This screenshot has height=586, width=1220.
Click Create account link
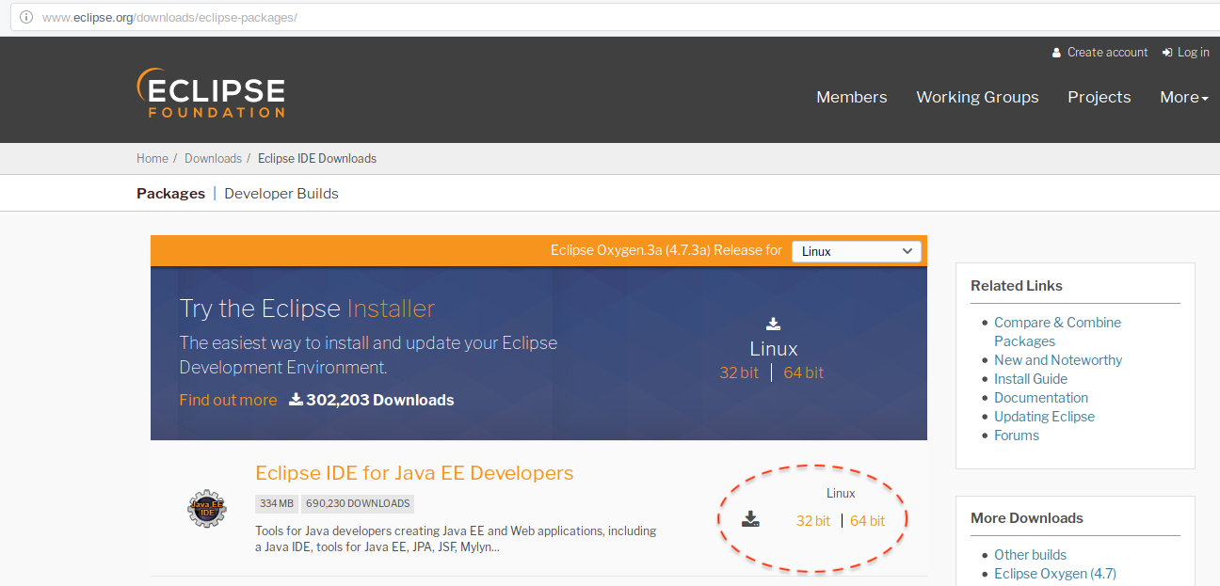(x=1100, y=53)
